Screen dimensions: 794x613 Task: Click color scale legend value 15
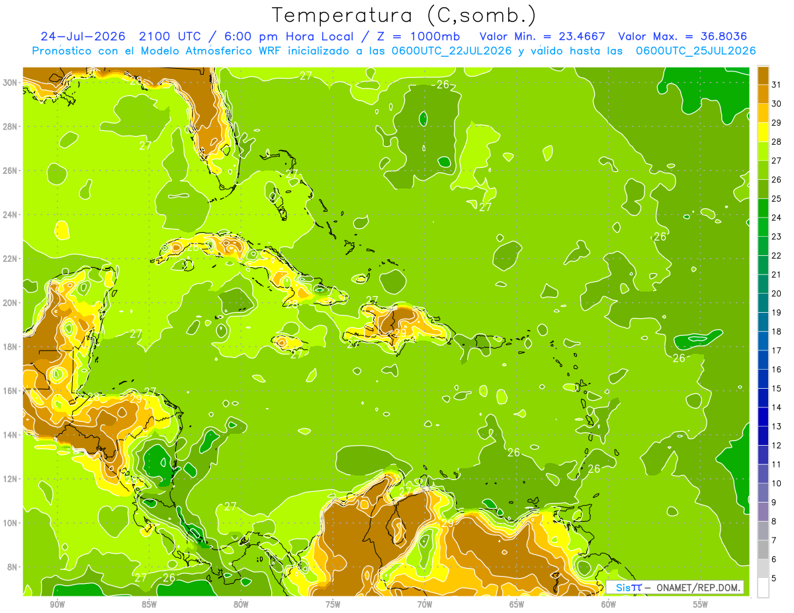[x=777, y=389]
